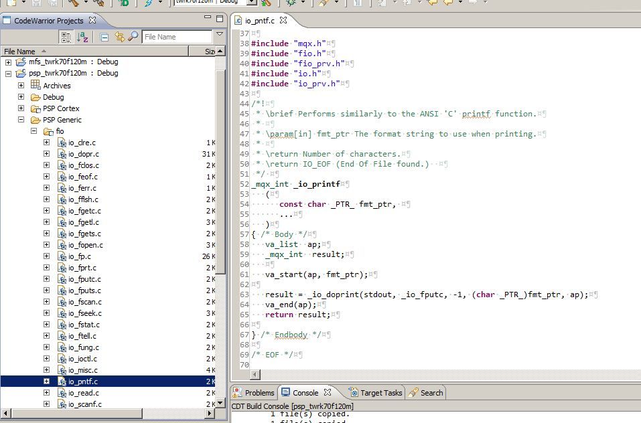
Task: Select io_fgetc.c file
Action: pos(84,211)
